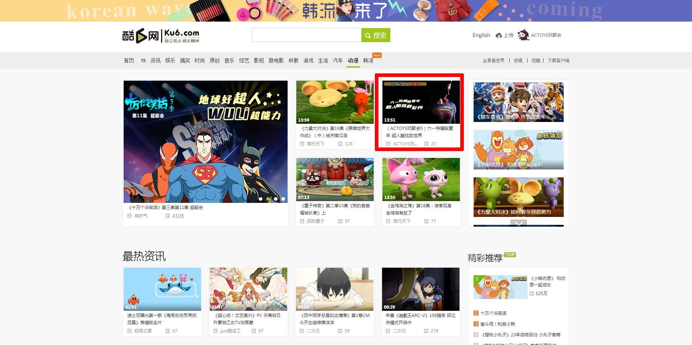
Task: Open the VR navigation tab
Action: tap(143, 60)
